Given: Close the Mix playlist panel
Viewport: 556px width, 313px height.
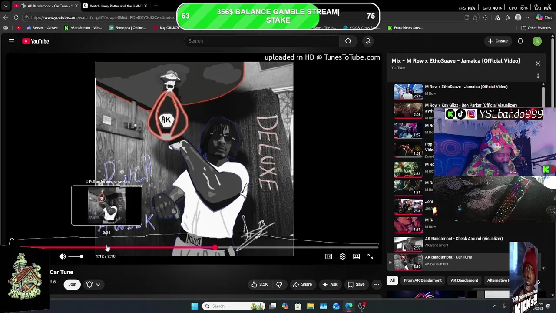Looking at the screenshot, I should pos(538,63).
